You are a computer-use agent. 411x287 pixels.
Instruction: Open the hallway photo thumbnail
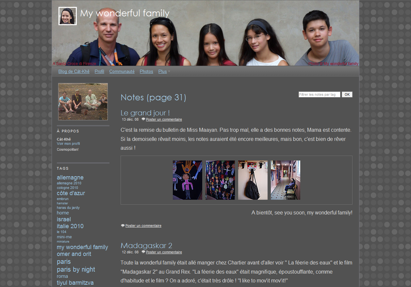(x=285, y=180)
